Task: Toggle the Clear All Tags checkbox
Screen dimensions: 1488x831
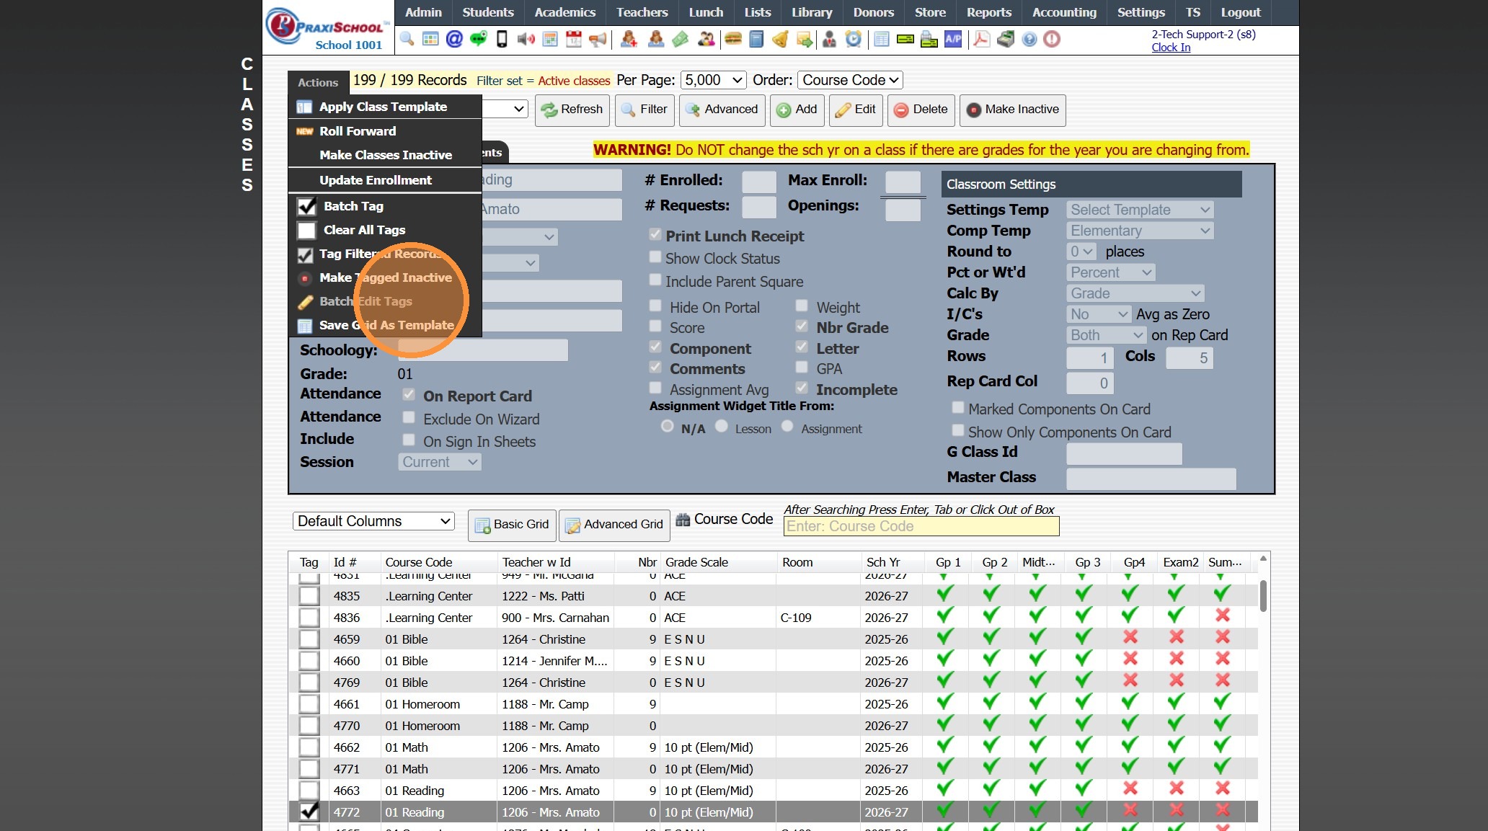Action: point(307,230)
